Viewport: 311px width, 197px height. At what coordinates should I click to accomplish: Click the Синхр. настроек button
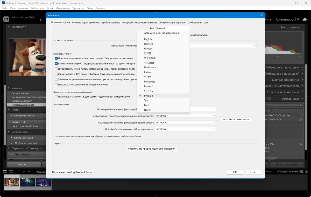point(286,164)
